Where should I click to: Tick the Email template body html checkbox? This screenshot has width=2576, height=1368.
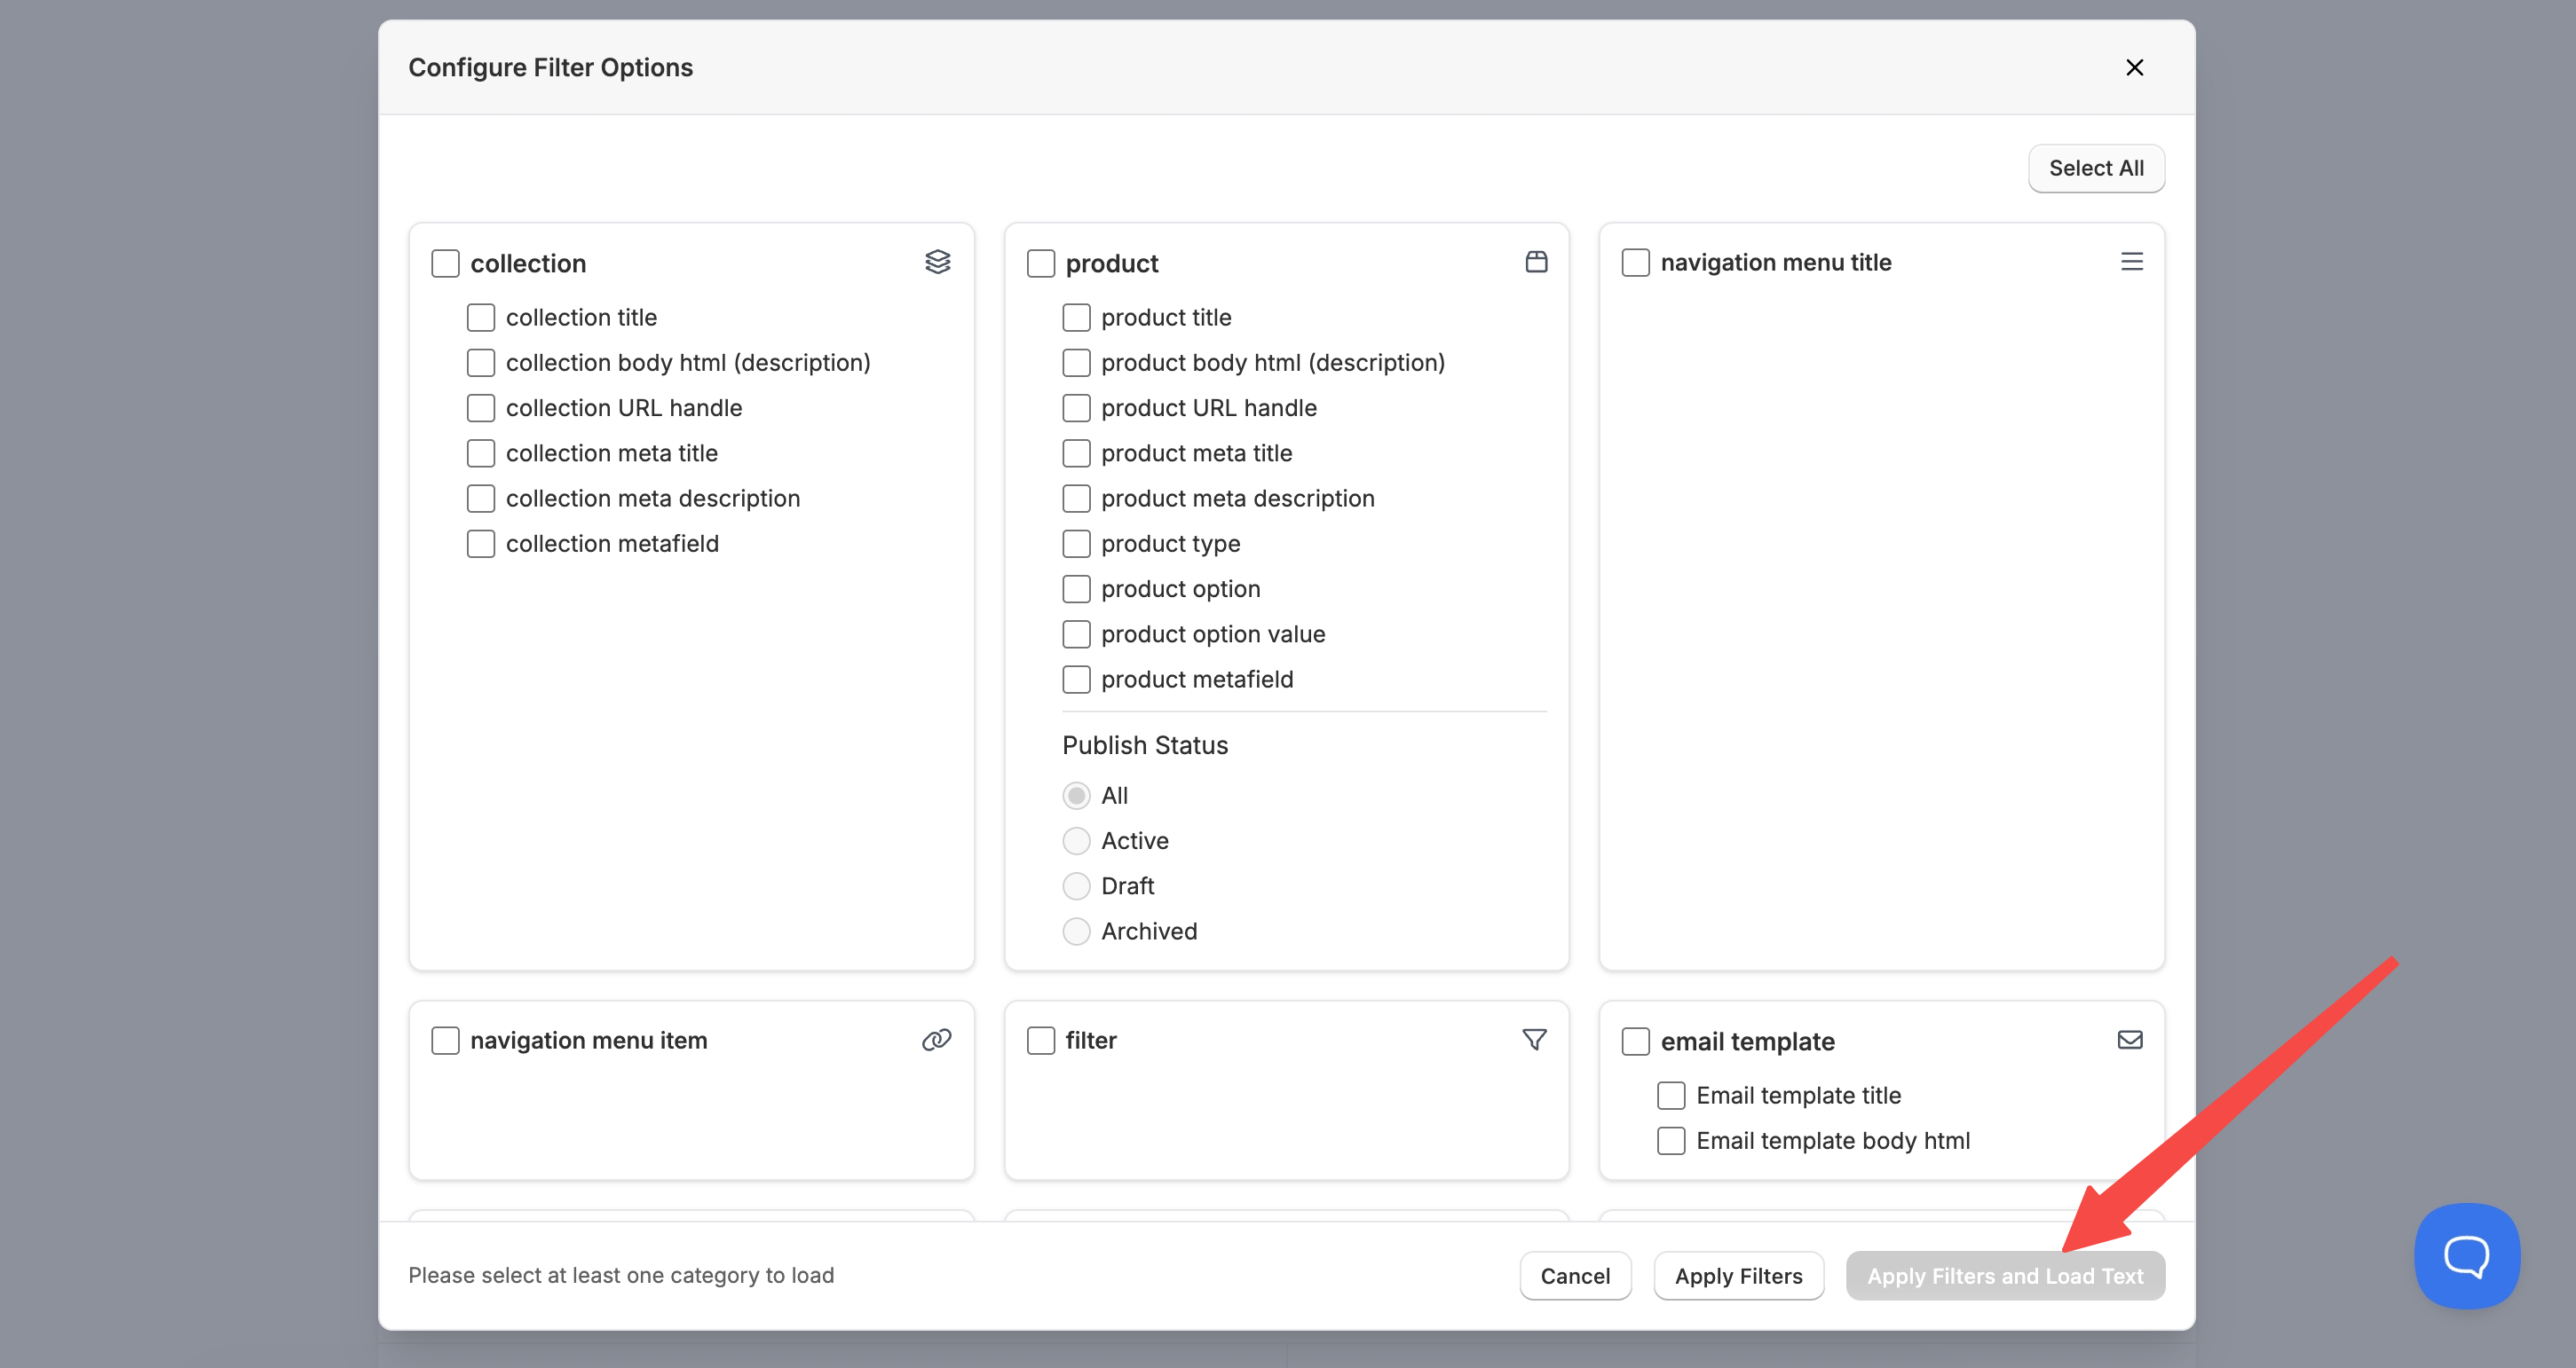point(1670,1140)
